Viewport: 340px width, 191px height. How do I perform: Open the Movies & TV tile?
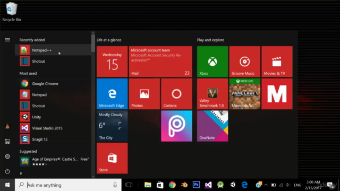coord(277,62)
